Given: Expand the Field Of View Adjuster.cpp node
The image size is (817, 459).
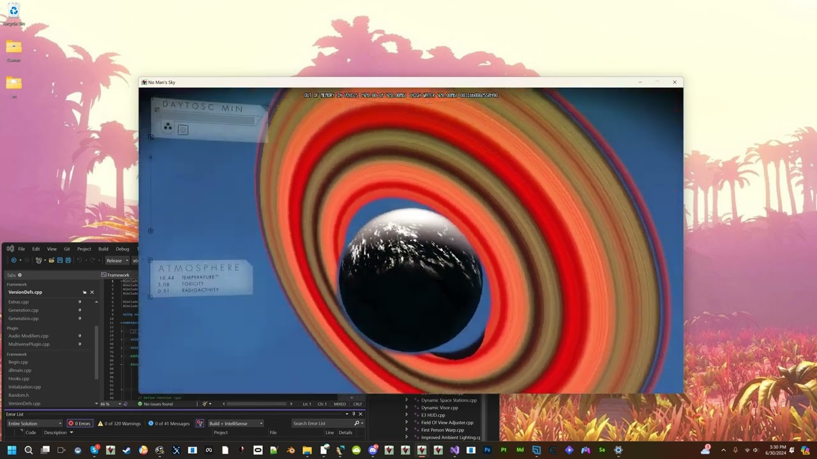Looking at the screenshot, I should (x=407, y=423).
